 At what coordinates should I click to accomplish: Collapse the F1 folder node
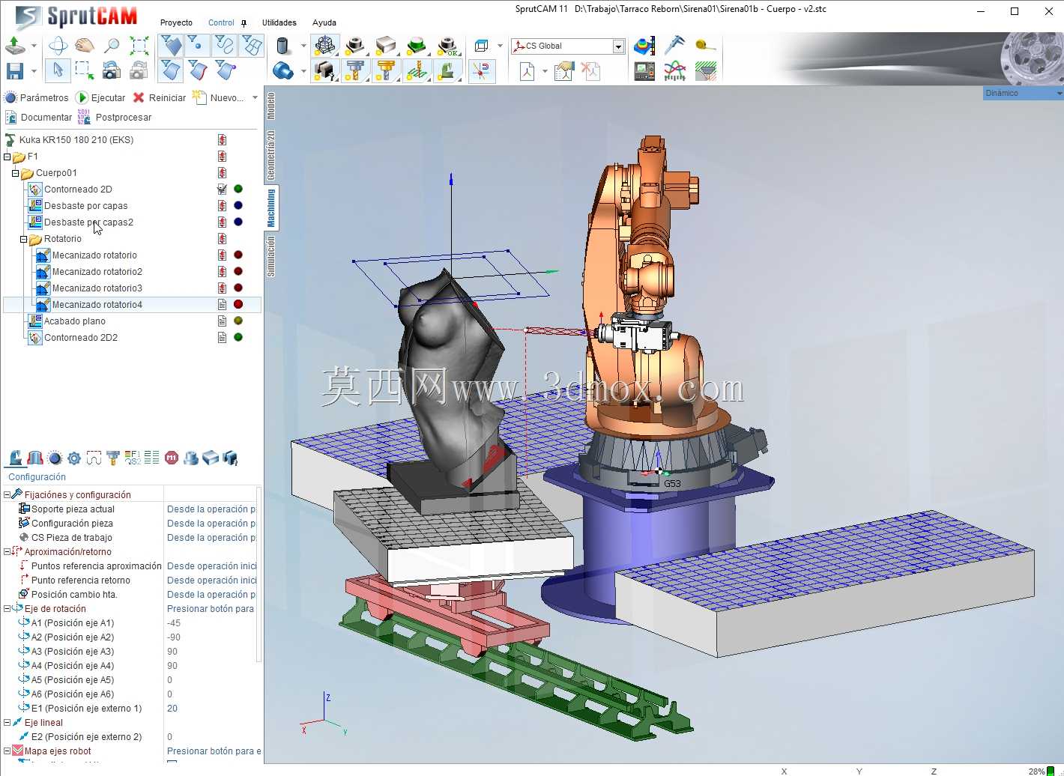(x=7, y=157)
